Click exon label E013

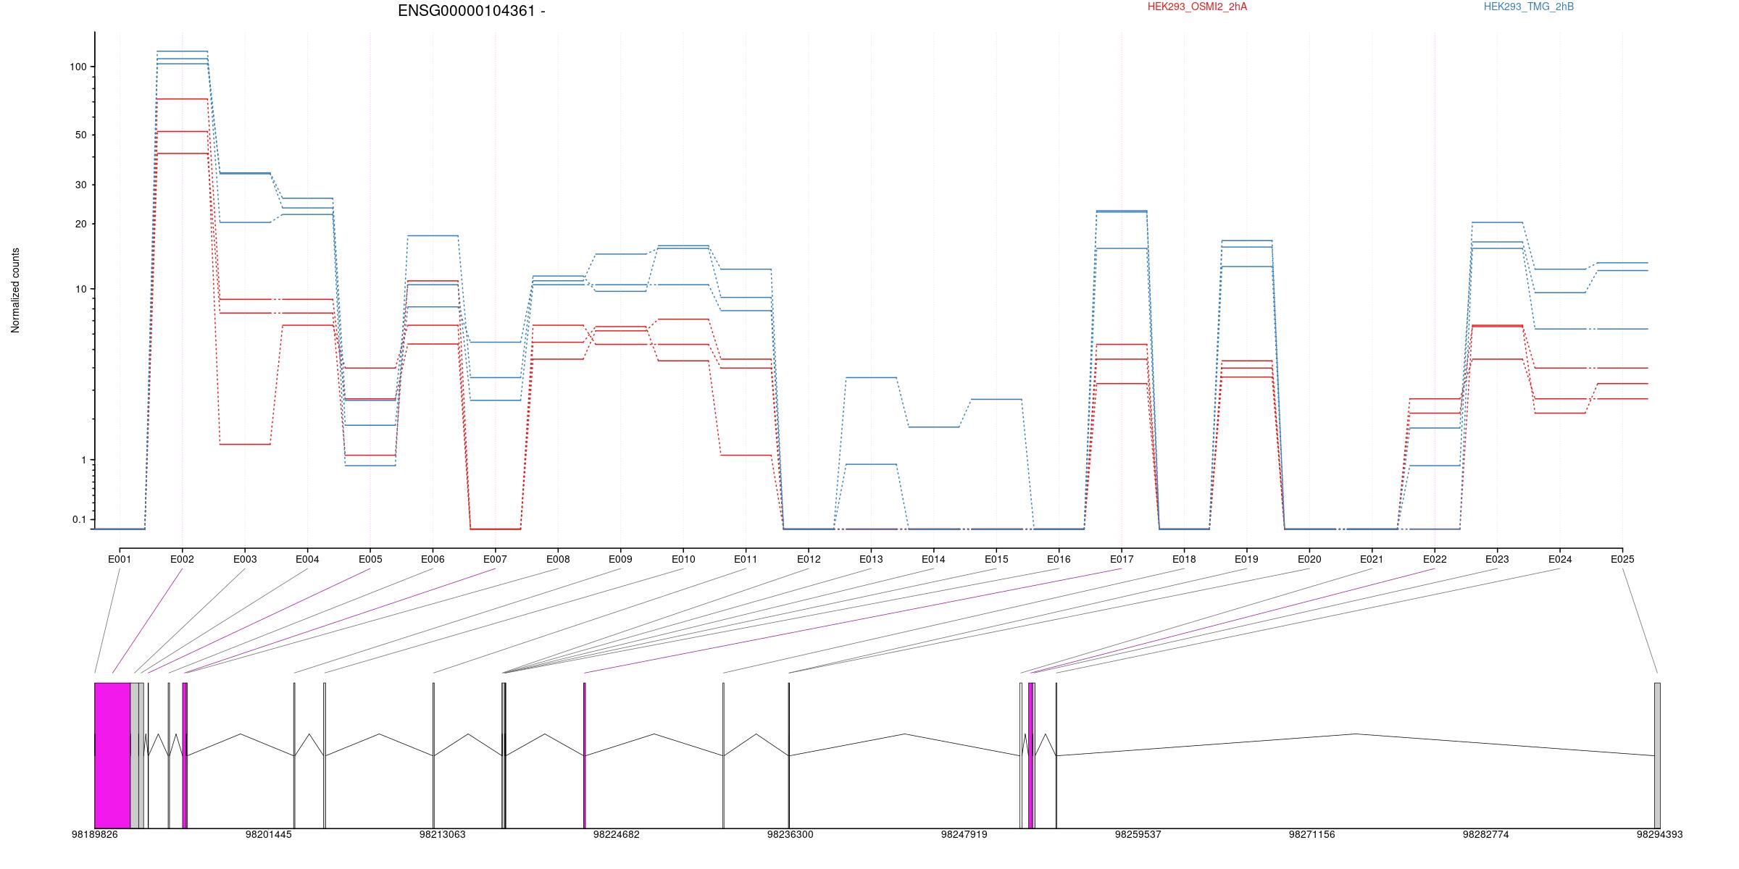coord(871,559)
